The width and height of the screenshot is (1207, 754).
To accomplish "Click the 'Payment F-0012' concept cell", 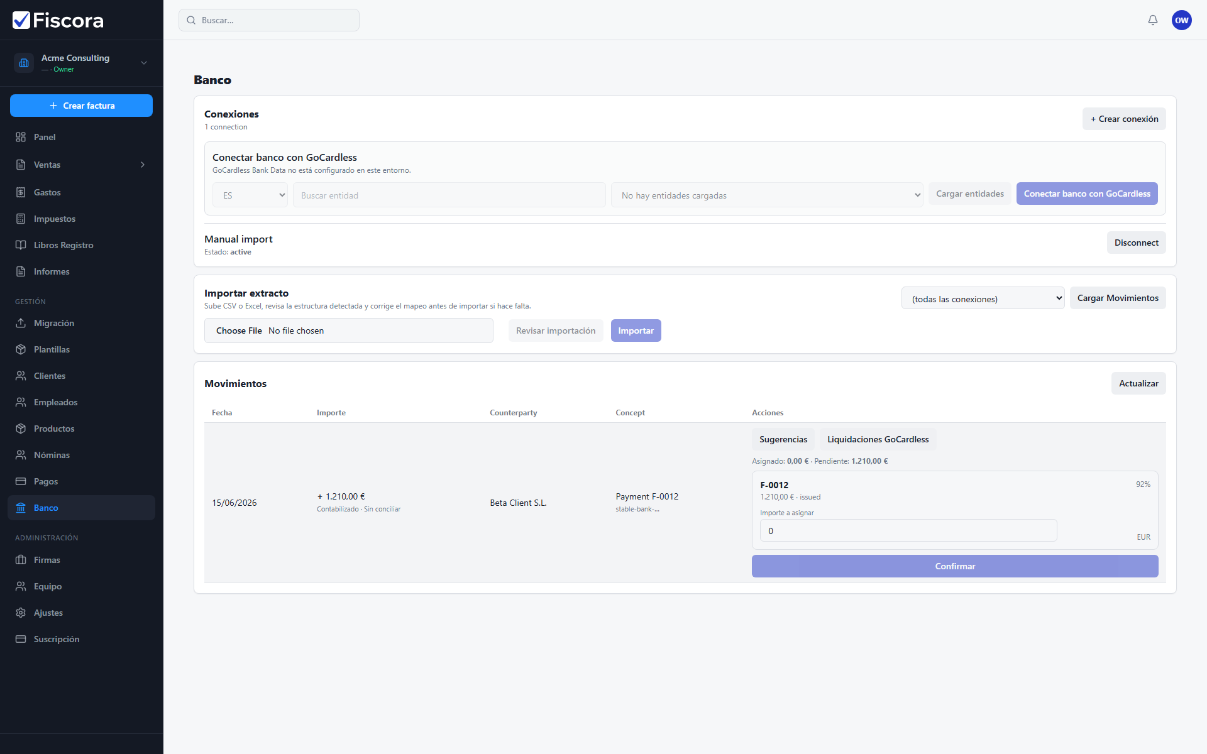I will click(x=647, y=496).
